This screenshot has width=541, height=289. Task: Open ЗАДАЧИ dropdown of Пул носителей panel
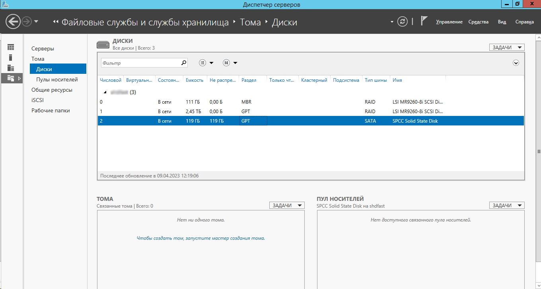tap(507, 205)
